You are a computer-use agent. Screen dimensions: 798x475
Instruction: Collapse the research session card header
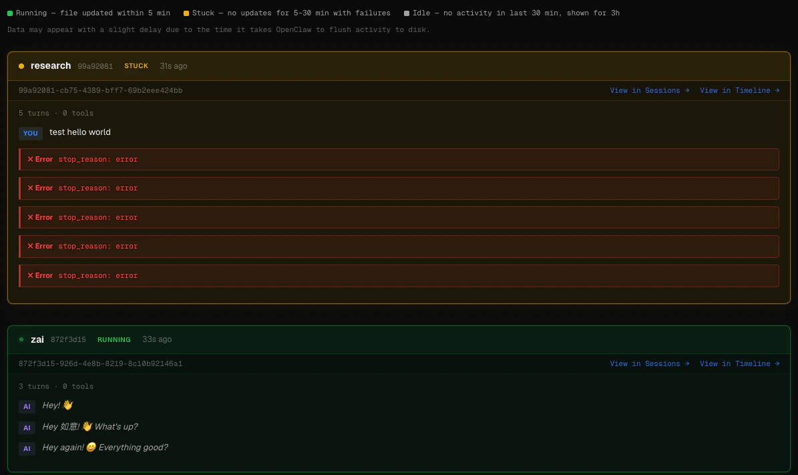coord(401,65)
